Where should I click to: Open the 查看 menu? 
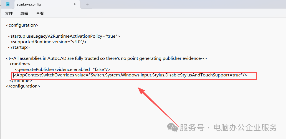[x=40, y=13]
